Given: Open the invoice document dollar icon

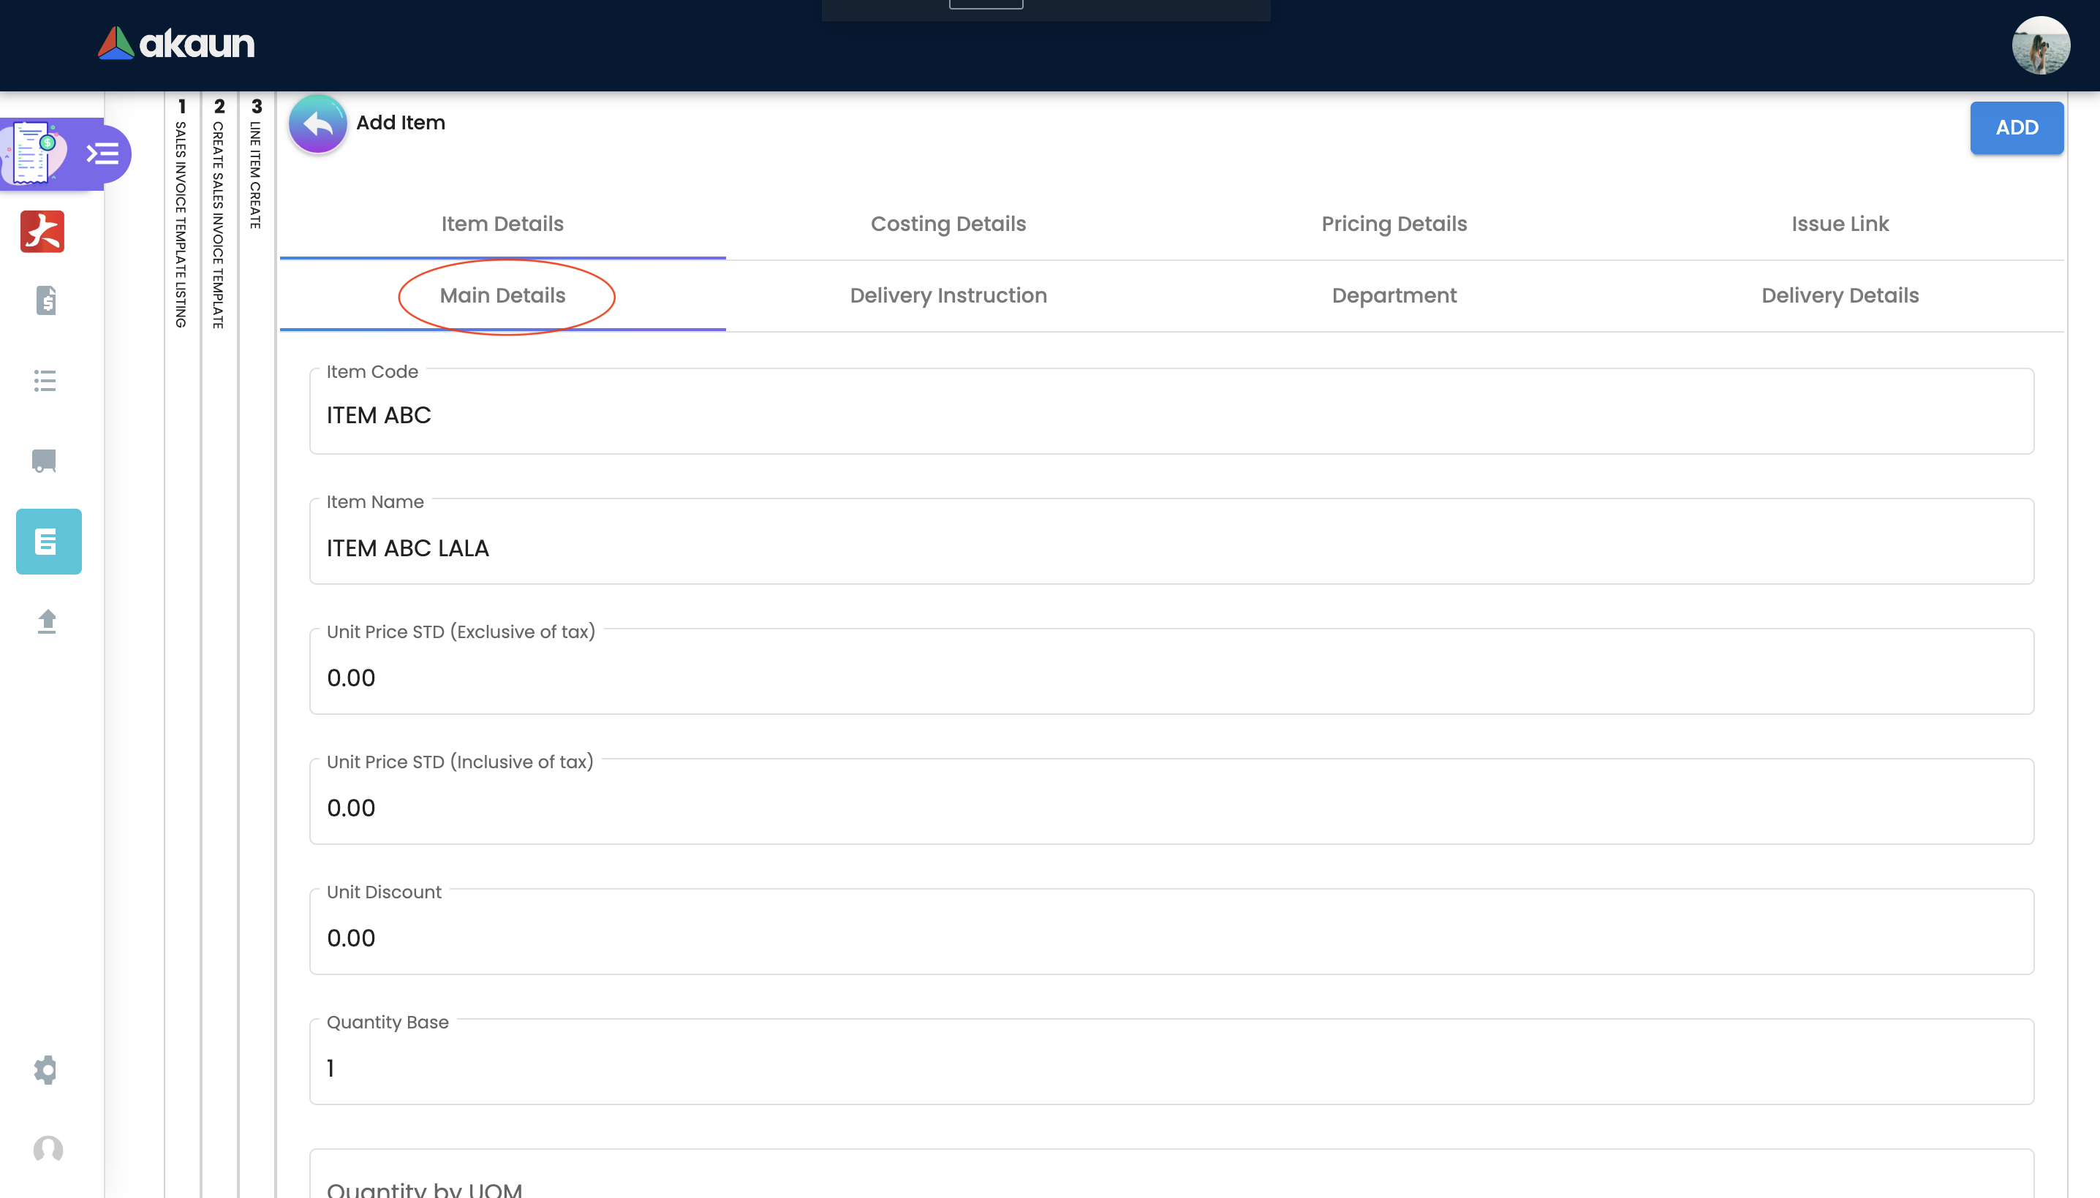Looking at the screenshot, I should (46, 300).
